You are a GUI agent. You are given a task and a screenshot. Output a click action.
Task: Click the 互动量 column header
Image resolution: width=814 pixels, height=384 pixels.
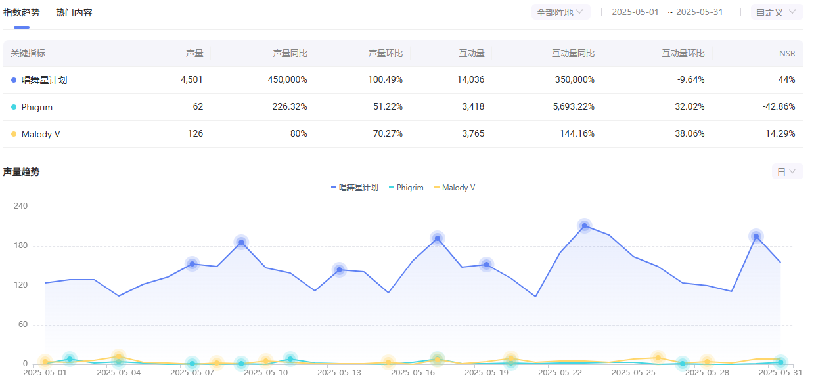point(471,53)
